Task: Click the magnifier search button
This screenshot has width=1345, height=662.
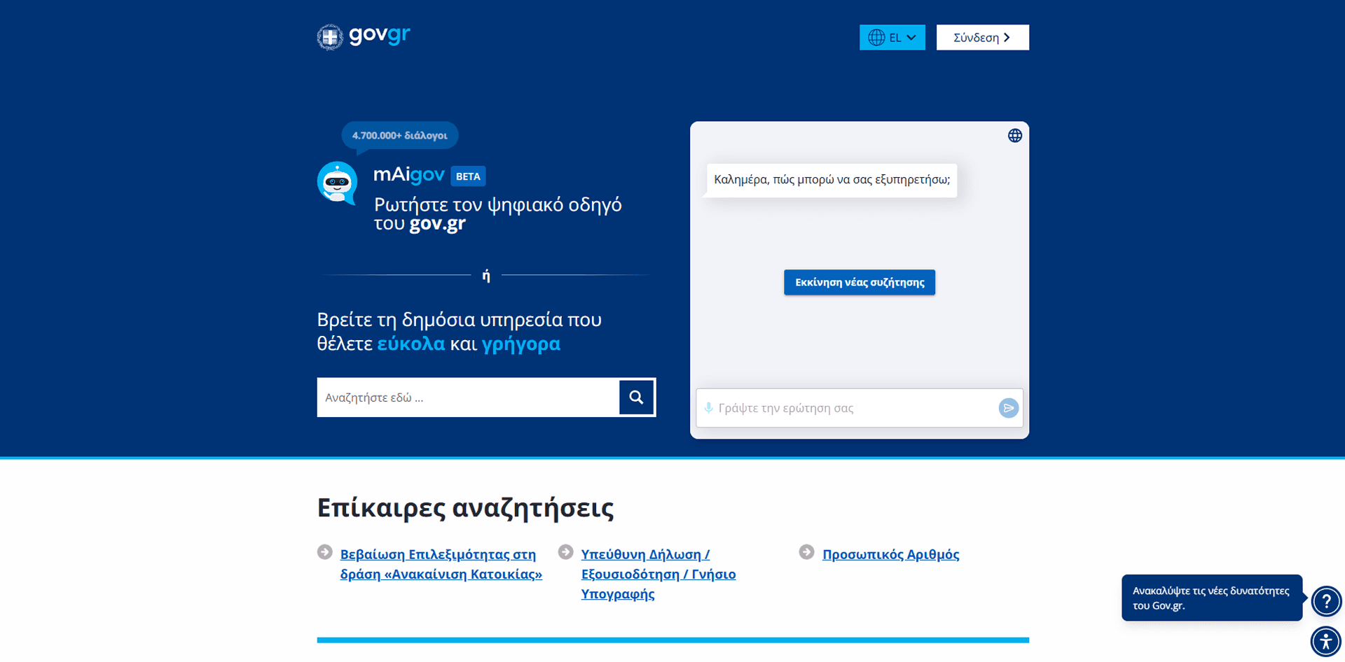Action: [x=636, y=397]
